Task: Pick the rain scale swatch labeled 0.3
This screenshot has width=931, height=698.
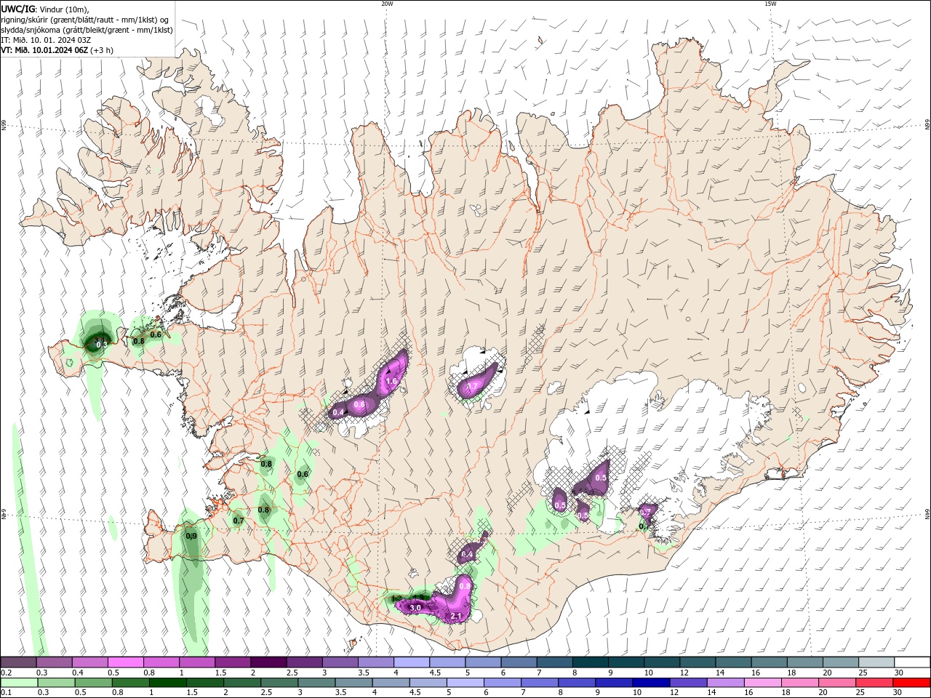Action: 57,683
